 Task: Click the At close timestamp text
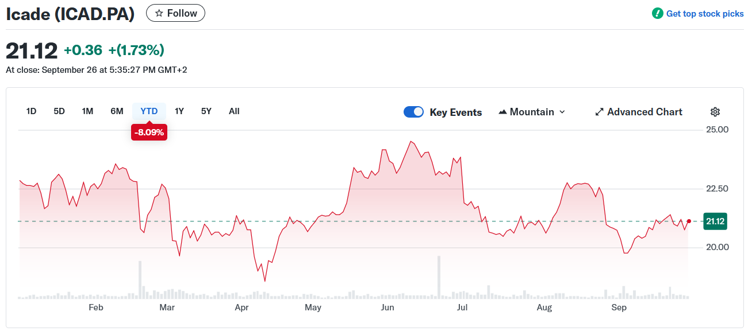[x=96, y=70]
